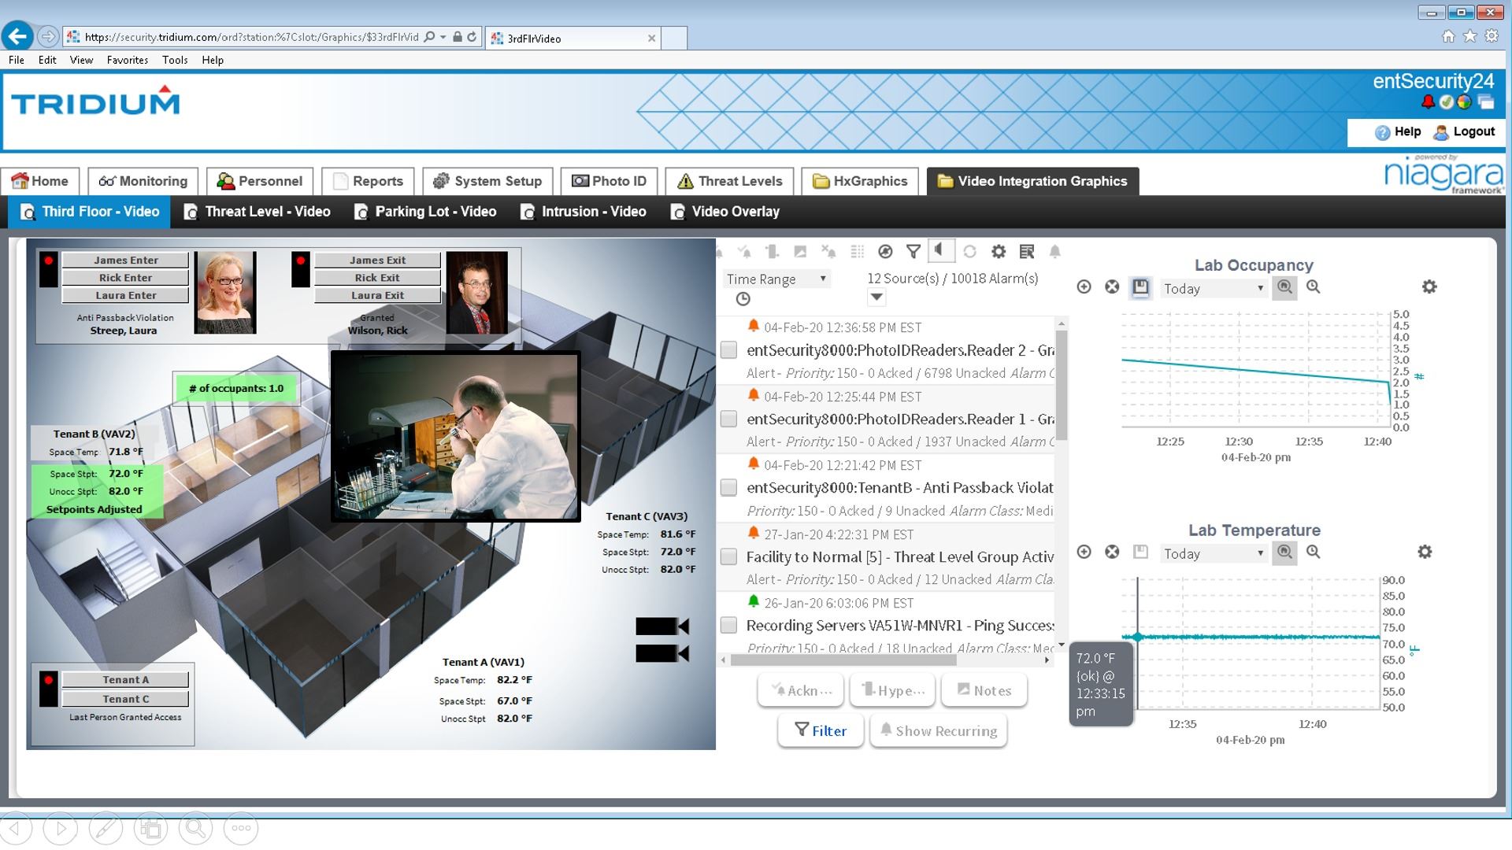Open Lab Temperature chart settings gear
The height and width of the screenshot is (850, 1512).
[x=1425, y=552]
